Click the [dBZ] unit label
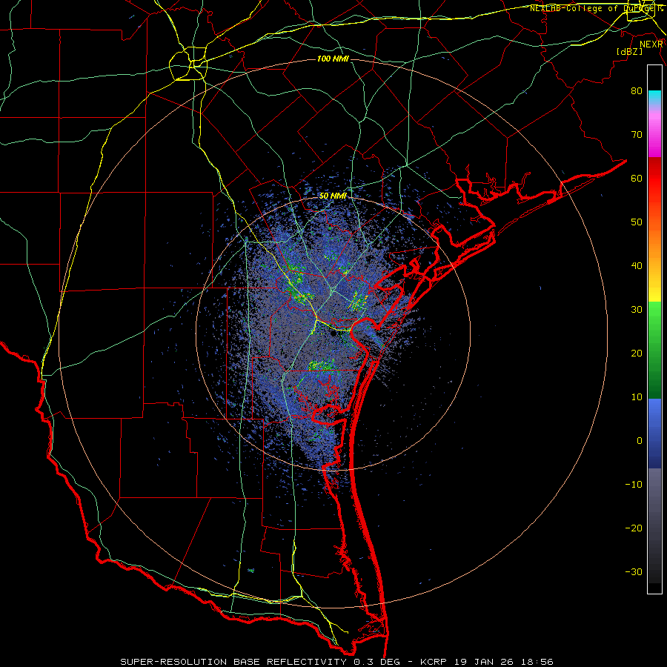This screenshot has width=667, height=667. coord(629,51)
